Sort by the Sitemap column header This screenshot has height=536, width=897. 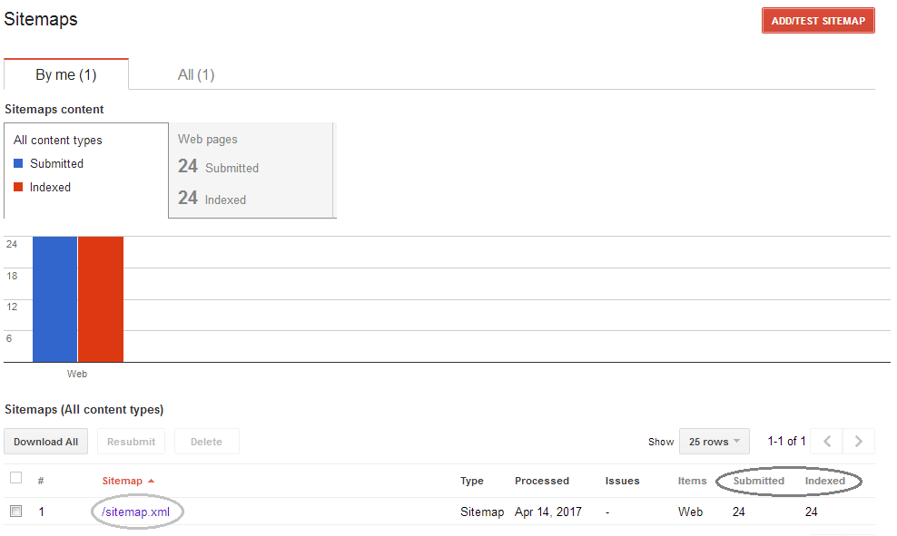pos(123,481)
